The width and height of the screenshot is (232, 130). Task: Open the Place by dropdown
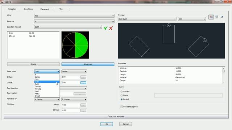74,21
